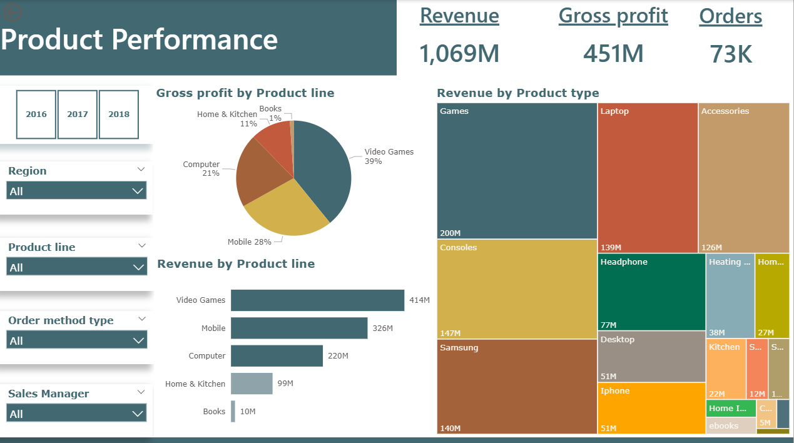Screen dimensions: 794x443
Task: Click the Sales Manager slicer header chevron
Action: pos(141,392)
